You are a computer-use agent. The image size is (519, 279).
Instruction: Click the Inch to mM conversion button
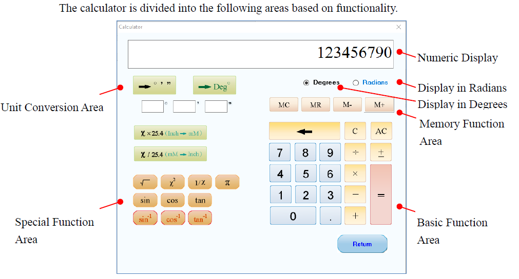[170, 133]
